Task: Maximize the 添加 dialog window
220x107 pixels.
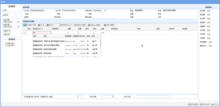Action: 217,2
